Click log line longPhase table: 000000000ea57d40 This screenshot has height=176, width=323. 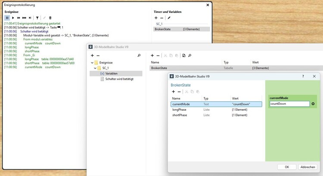click(x=39, y=59)
